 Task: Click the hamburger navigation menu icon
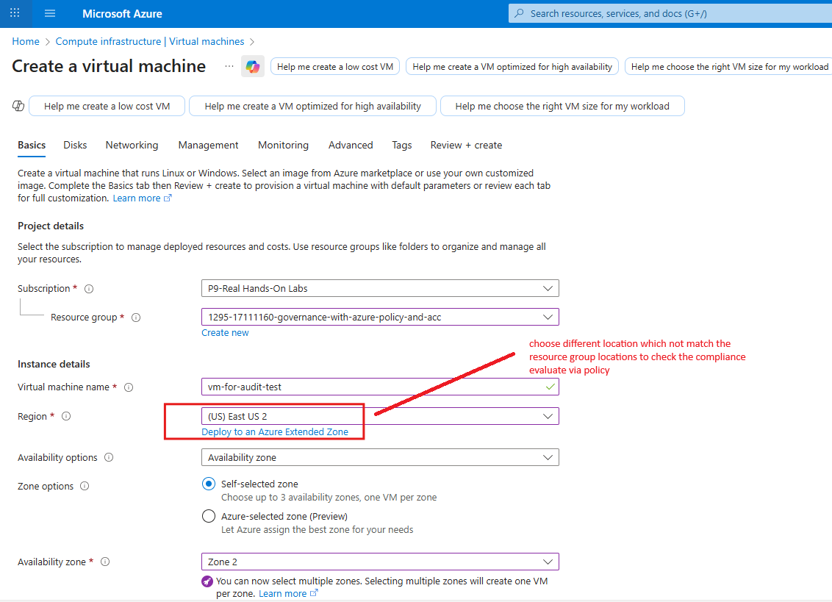[49, 13]
